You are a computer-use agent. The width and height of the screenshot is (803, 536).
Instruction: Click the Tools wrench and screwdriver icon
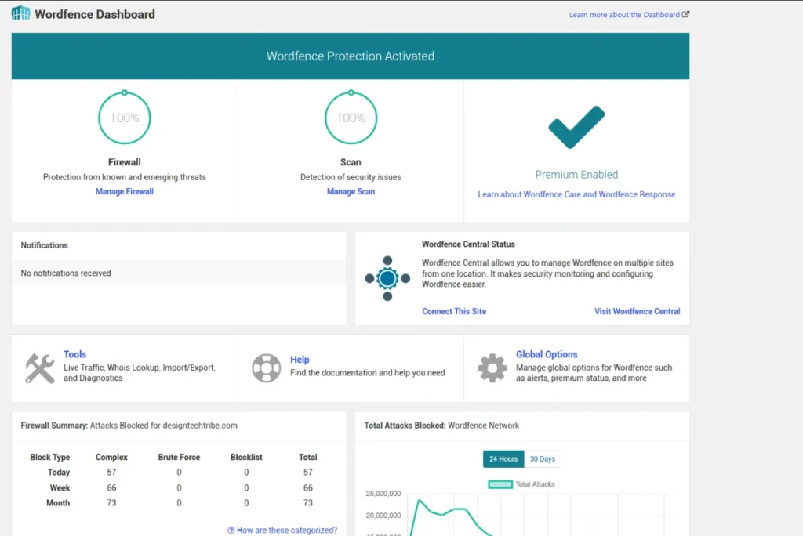(x=40, y=368)
